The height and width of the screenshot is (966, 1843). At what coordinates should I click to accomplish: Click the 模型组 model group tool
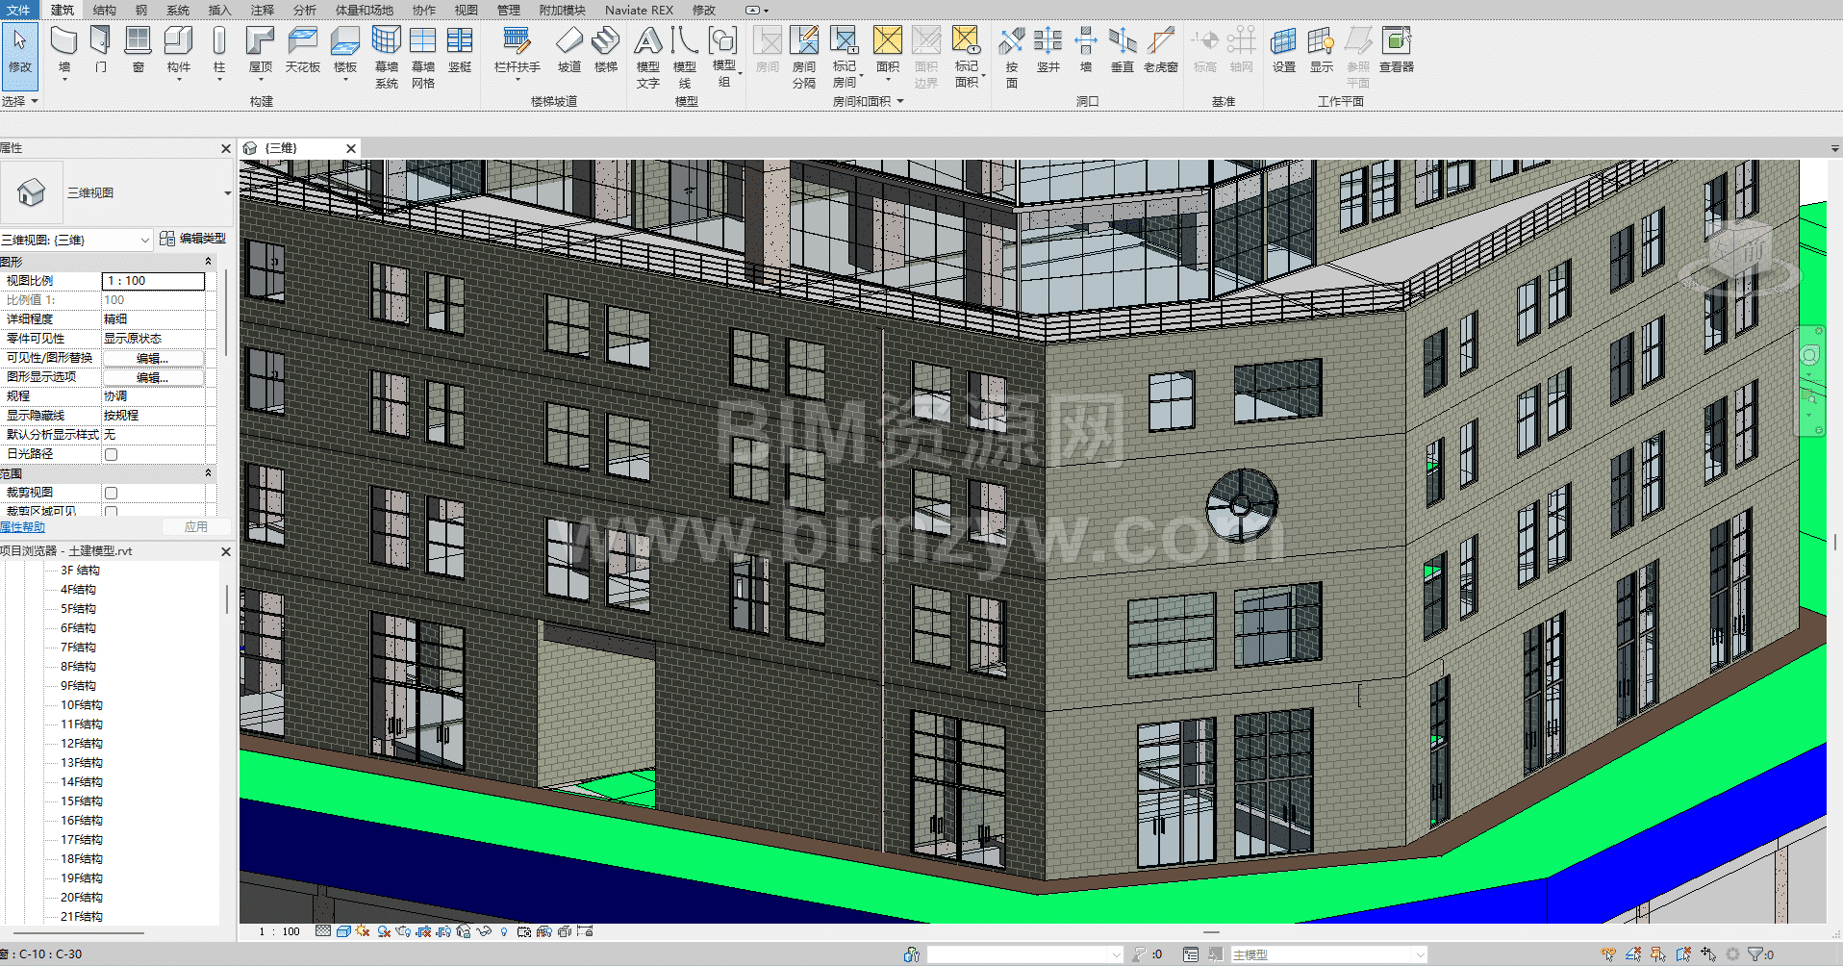(723, 57)
